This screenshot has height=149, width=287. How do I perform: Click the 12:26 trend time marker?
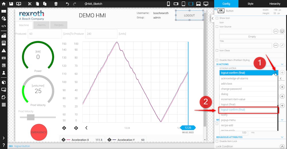point(188,128)
